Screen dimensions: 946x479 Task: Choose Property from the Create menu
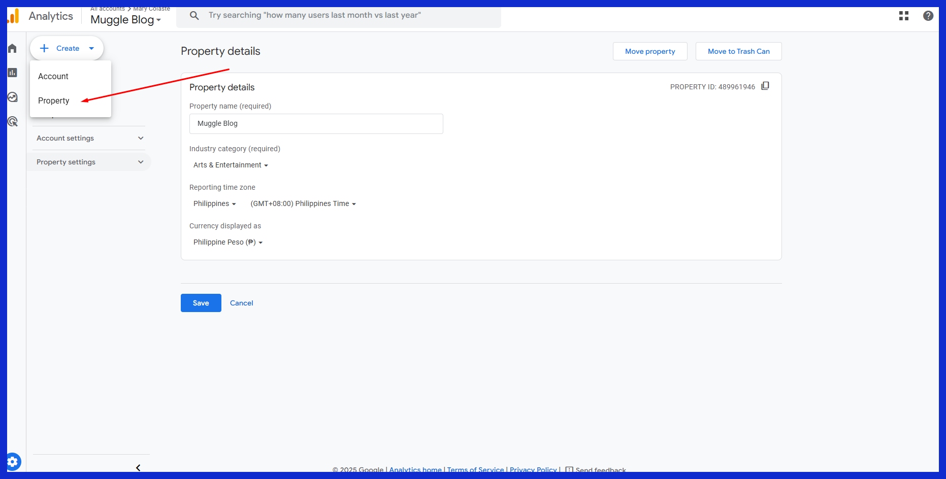point(71,100)
